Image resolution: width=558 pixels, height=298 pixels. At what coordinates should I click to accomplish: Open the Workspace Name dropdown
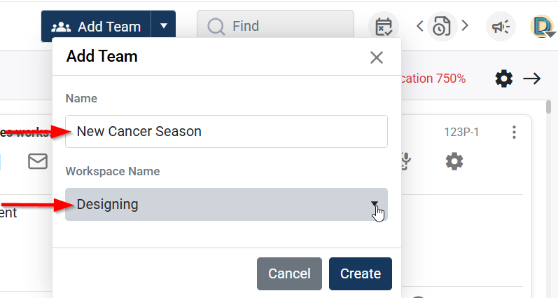tap(226, 205)
